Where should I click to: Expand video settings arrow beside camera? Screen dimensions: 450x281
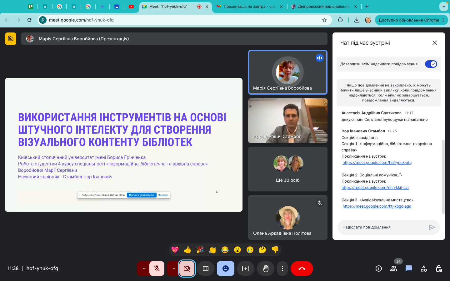click(174, 269)
